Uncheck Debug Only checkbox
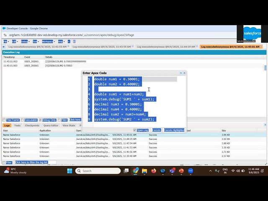 [x=40, y=120]
